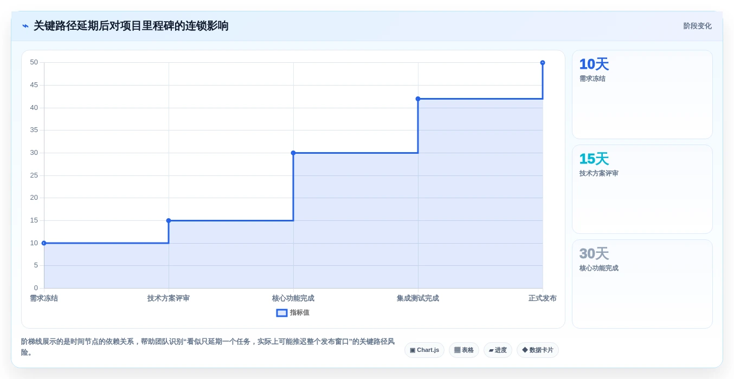Click the data point at 集成测试完成

click(x=418, y=99)
